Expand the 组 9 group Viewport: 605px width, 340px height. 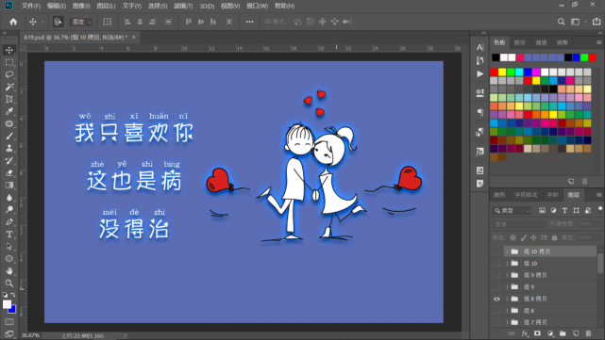507,287
